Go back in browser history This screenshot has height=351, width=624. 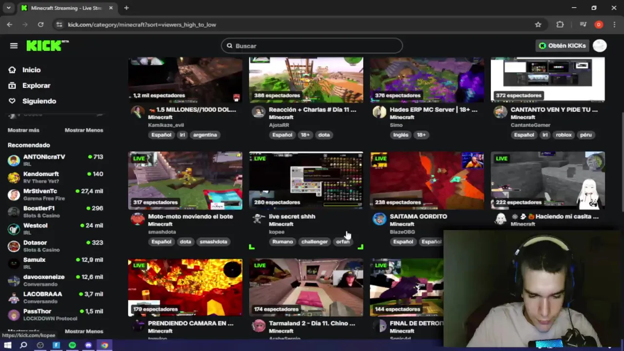(10, 24)
